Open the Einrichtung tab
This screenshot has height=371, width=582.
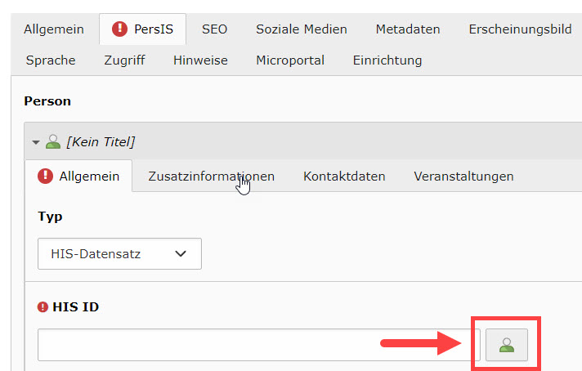pos(387,60)
